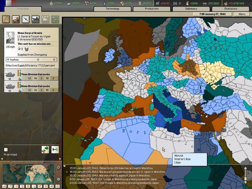The height and width of the screenshot is (189, 252).
Task: Select the naval units ship icon
Action: (x=36, y=19)
